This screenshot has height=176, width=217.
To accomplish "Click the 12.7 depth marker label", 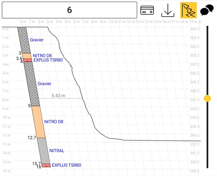I will coord(32,138).
